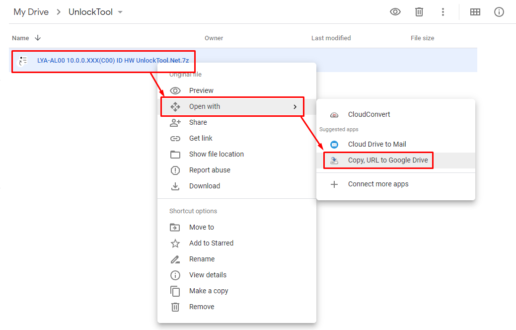This screenshot has width=516, height=330.
Task: Expand the UnlockTool folder dropdown arrow
Action: click(120, 12)
